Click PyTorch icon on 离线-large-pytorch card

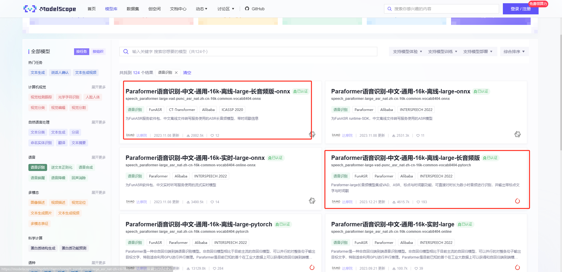tap(312, 267)
